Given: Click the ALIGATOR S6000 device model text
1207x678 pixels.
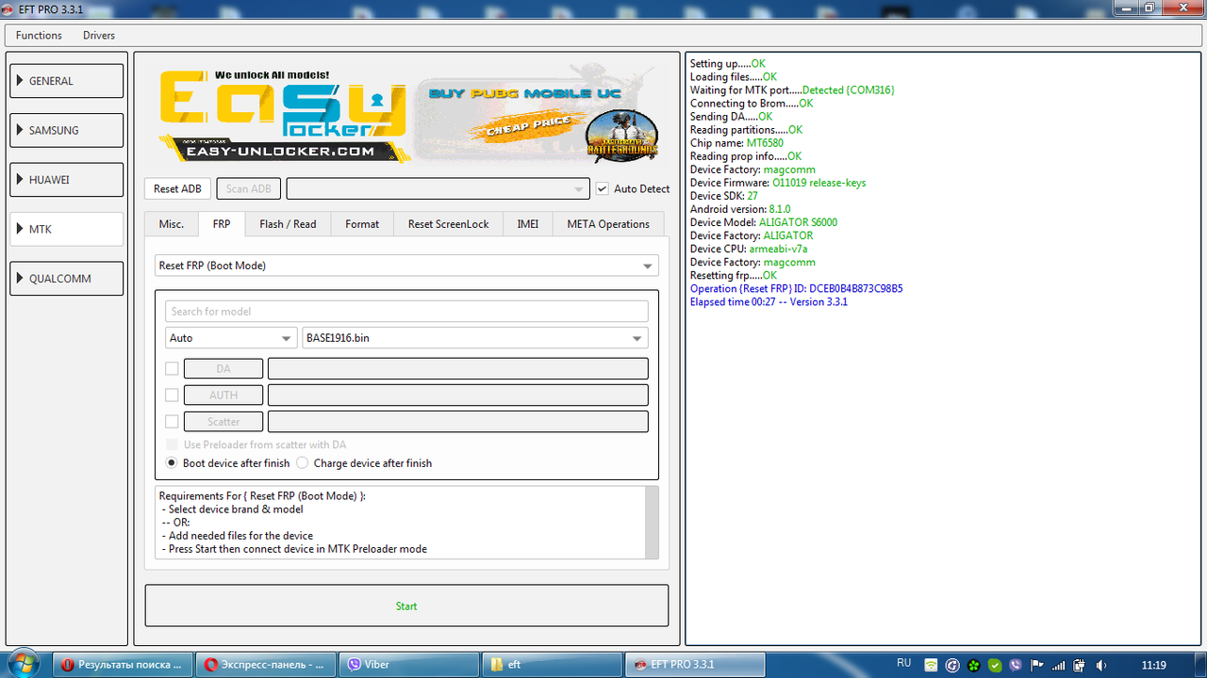Looking at the screenshot, I should [x=798, y=222].
